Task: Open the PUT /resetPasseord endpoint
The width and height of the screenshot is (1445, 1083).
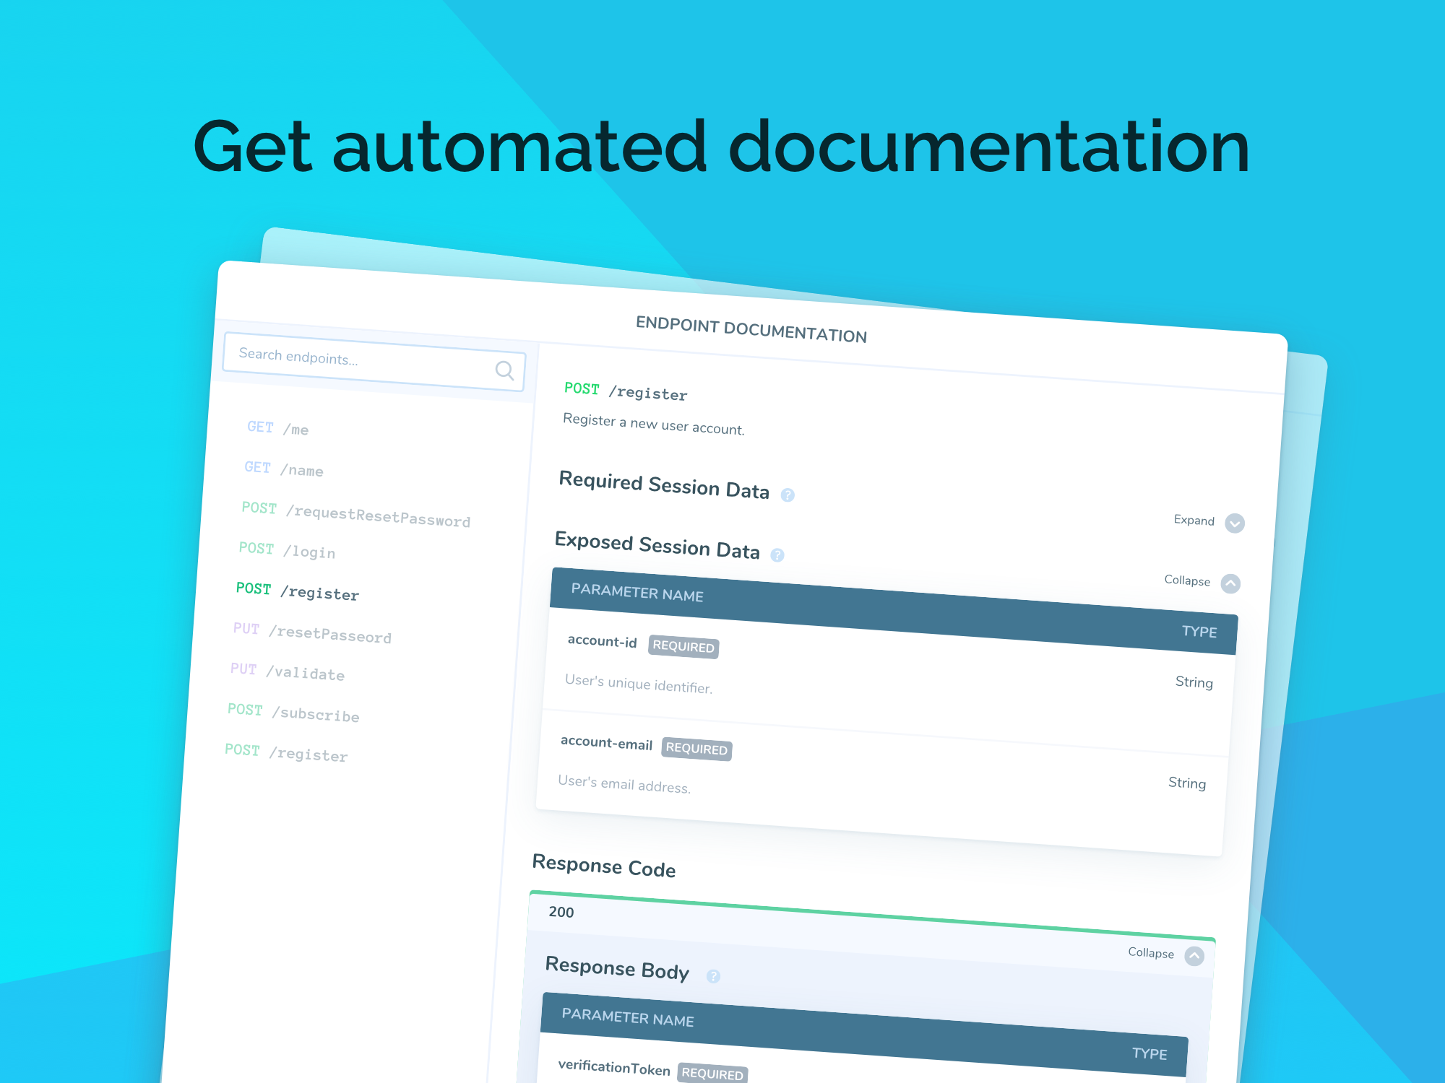Action: (x=312, y=632)
